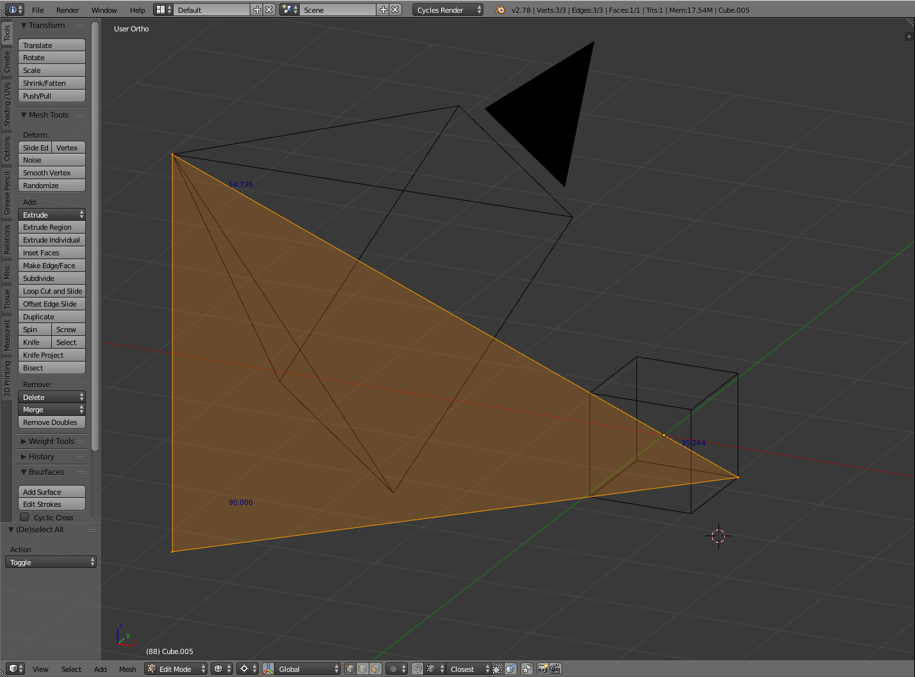Click the Translate button
Image resolution: width=915 pixels, height=677 pixels.
(x=52, y=45)
